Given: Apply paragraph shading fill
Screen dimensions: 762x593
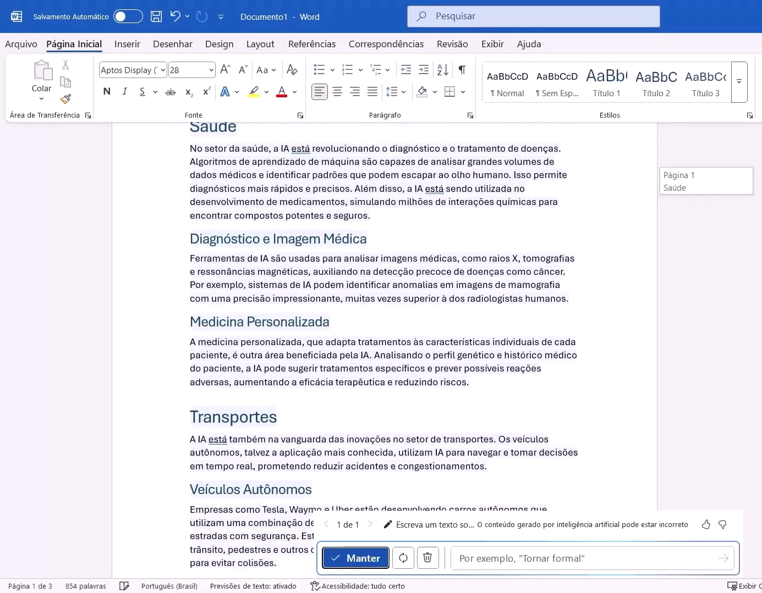Looking at the screenshot, I should tap(422, 92).
